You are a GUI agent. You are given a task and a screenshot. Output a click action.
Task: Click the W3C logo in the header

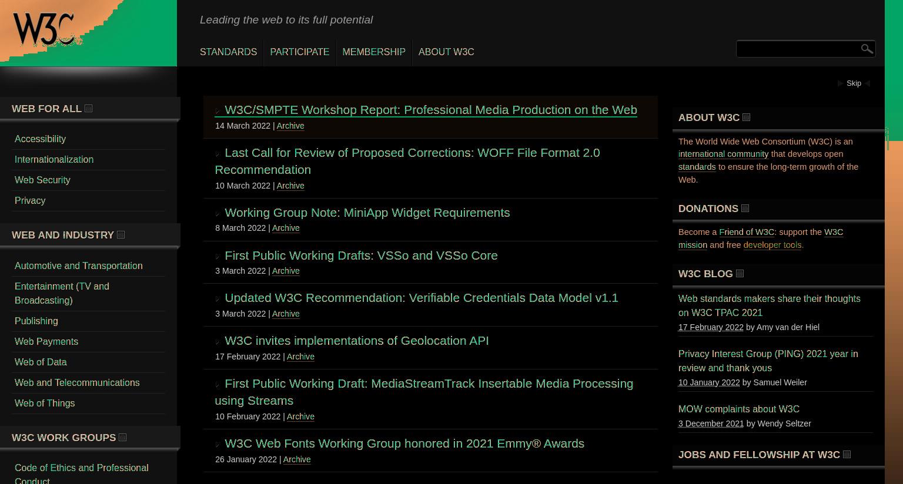point(44,29)
